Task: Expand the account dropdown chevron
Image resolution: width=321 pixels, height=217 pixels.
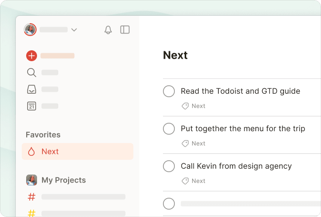Action: 74,30
